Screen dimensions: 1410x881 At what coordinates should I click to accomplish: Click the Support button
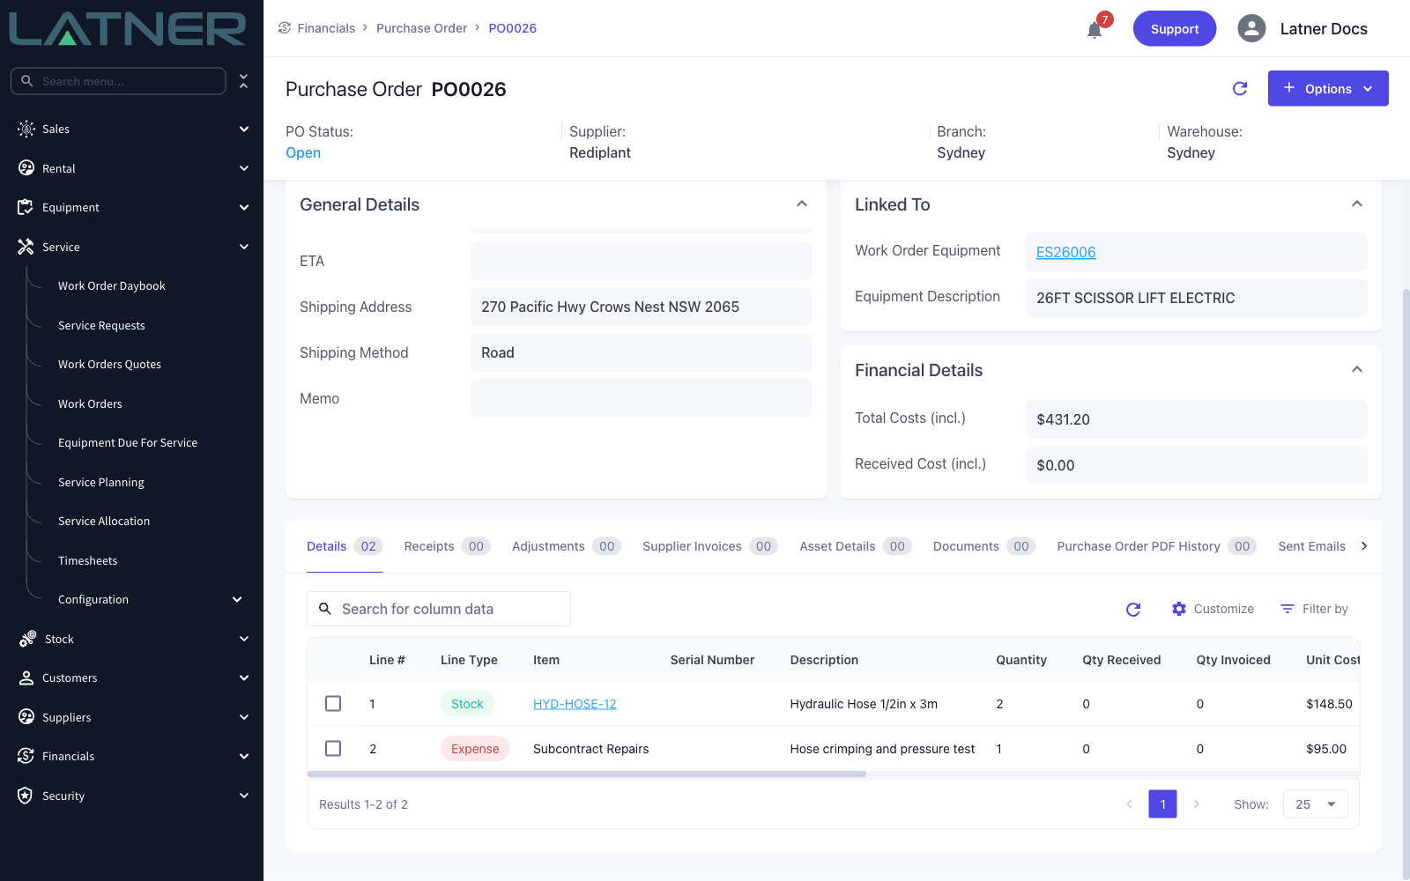[1175, 28]
